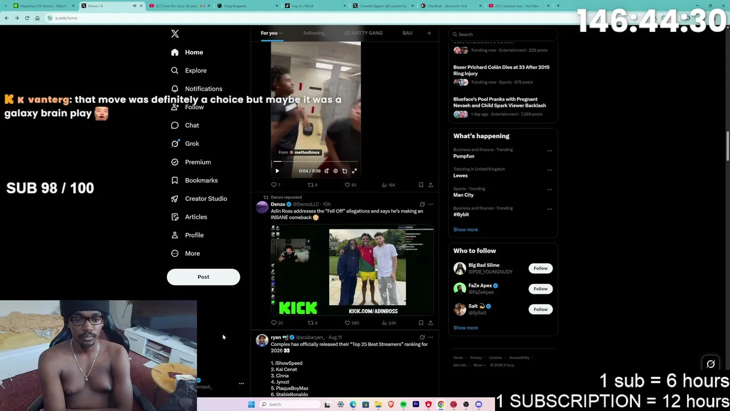Open the floating Grok button
The width and height of the screenshot is (730, 411).
[711, 364]
